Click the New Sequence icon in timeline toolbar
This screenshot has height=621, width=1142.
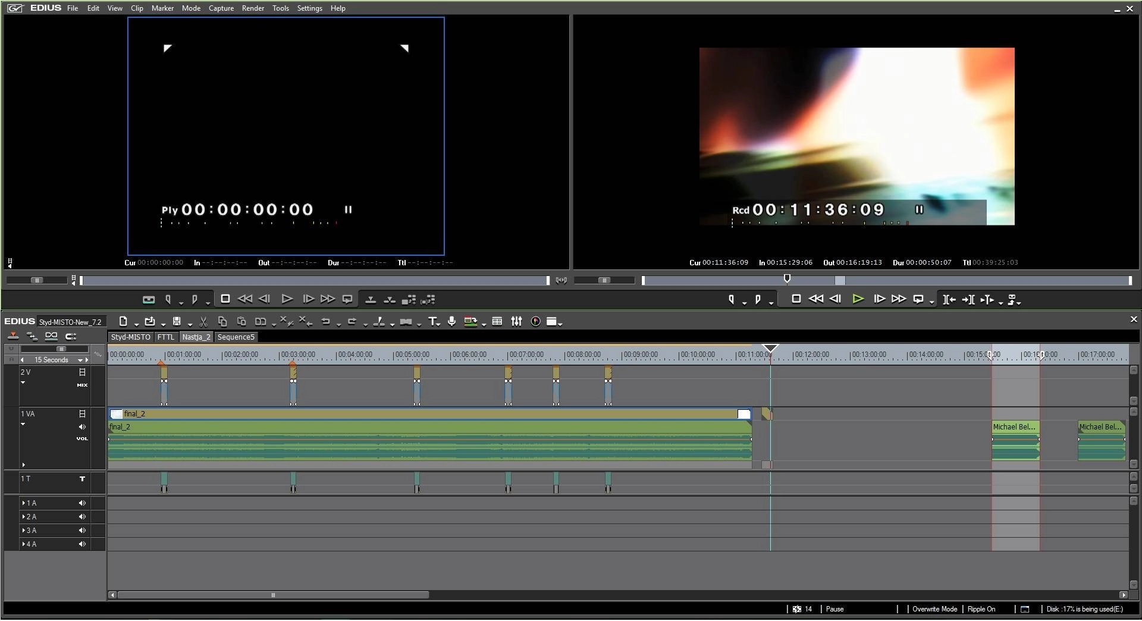click(x=123, y=321)
